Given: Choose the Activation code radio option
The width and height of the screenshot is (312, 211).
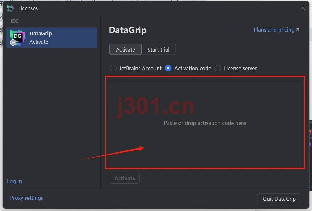Looking at the screenshot, I should (x=168, y=68).
